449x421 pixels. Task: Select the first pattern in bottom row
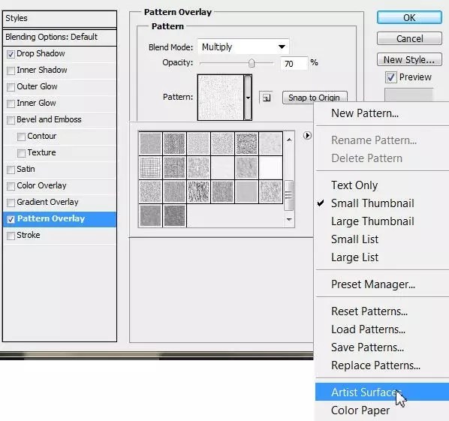(x=151, y=215)
